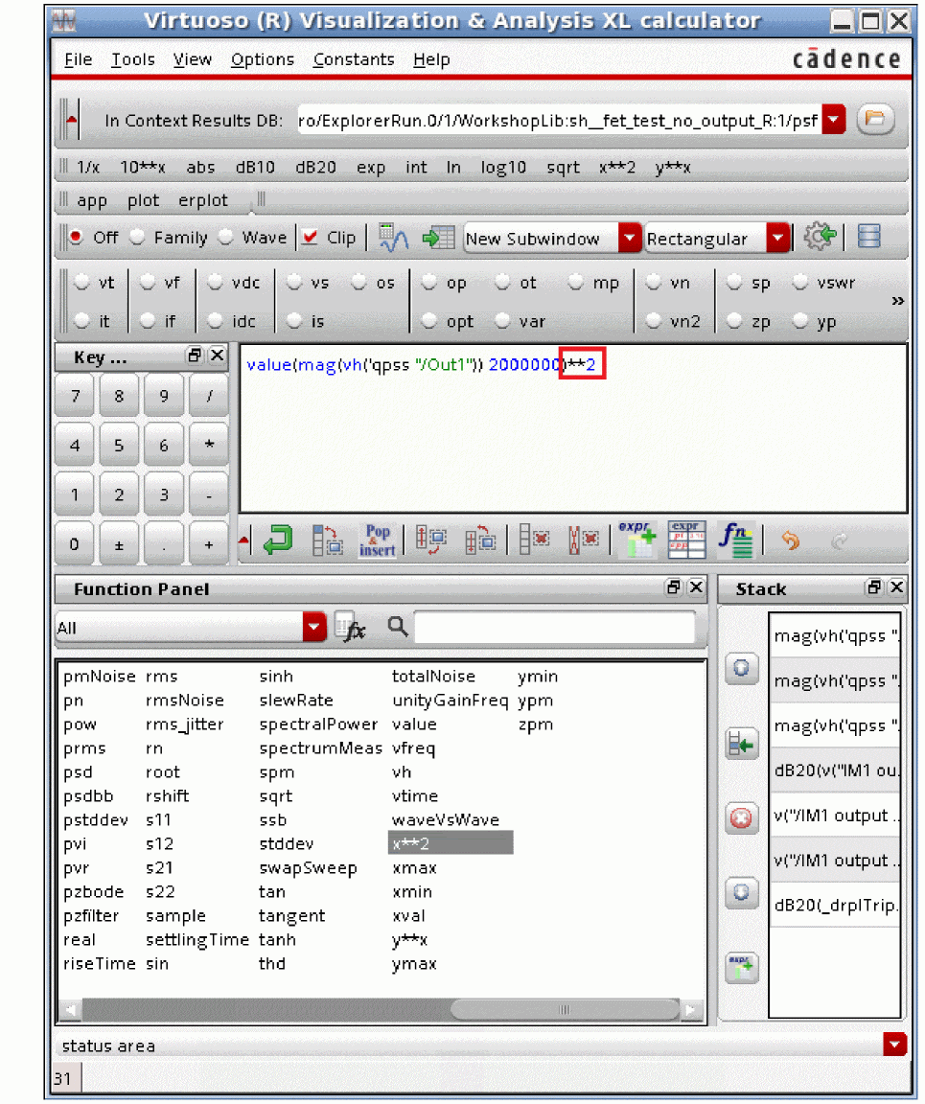The image size is (925, 1104).
Task: Open the All function category dropdown
Action: 314,626
